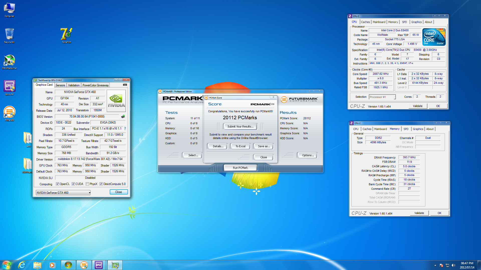Click the taskbar clock showing 06:47 PM
Viewport: 481px width, 270px height.
[x=467, y=265]
